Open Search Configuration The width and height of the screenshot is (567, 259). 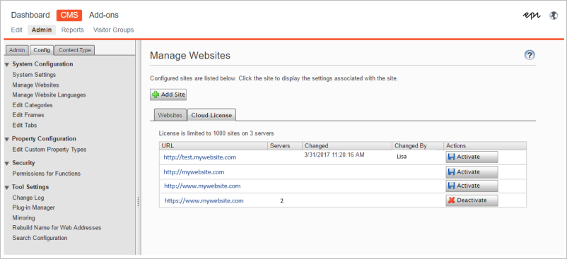point(40,238)
